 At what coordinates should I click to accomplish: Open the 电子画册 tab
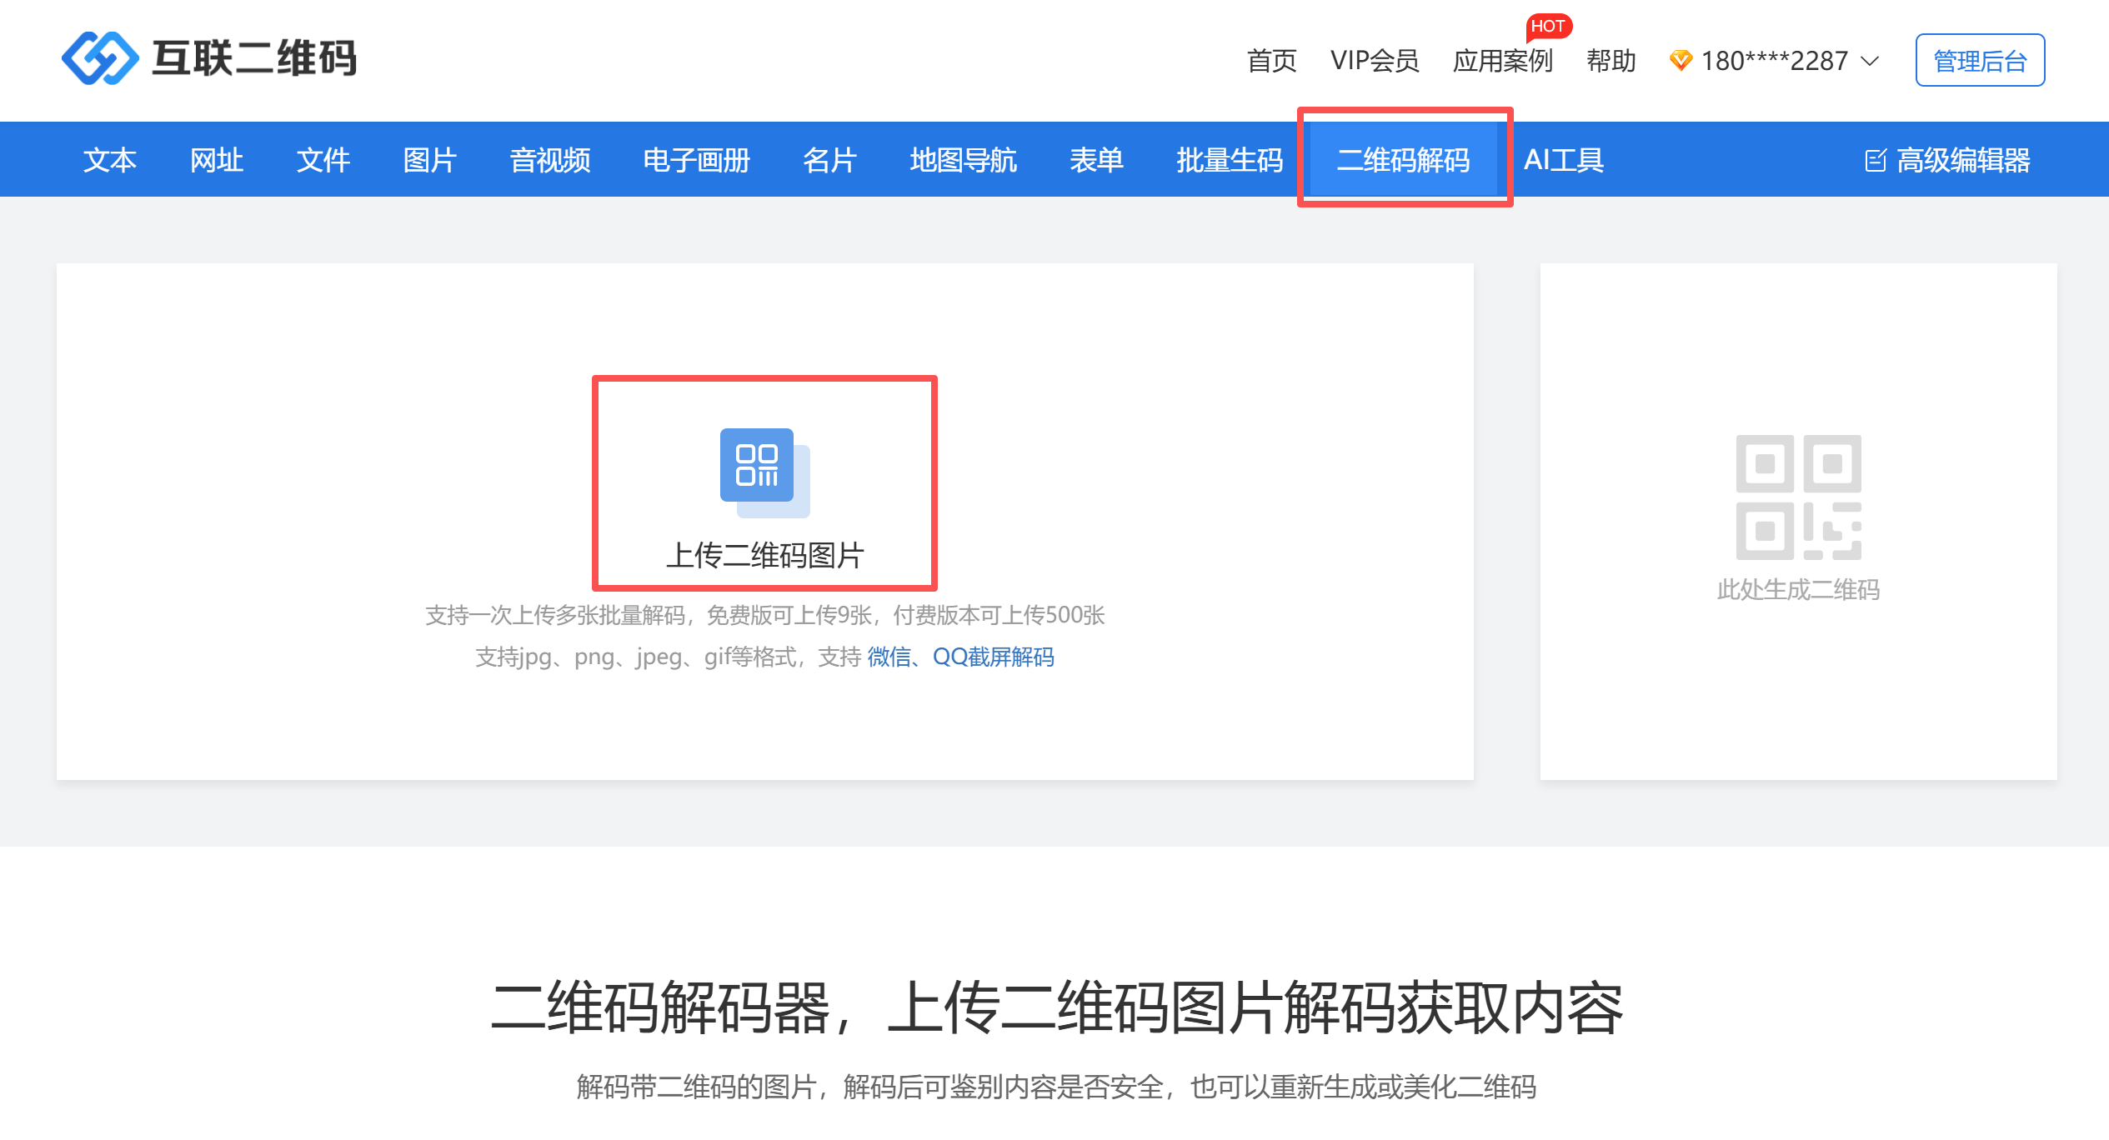[696, 160]
